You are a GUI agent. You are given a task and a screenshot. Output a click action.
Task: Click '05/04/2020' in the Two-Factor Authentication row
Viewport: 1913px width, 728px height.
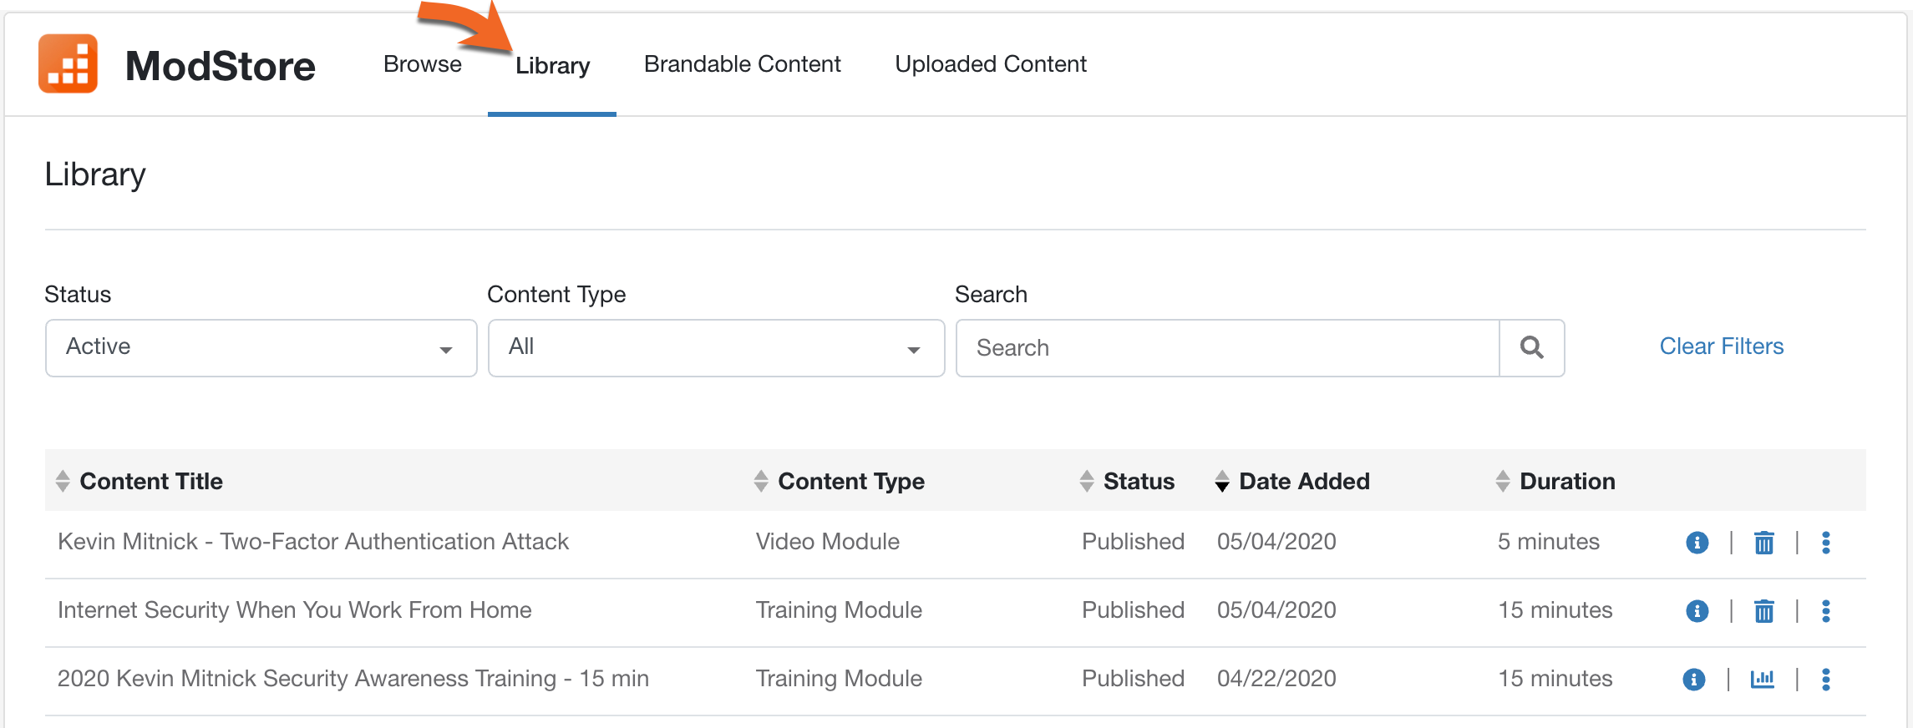pyautogui.click(x=1276, y=542)
